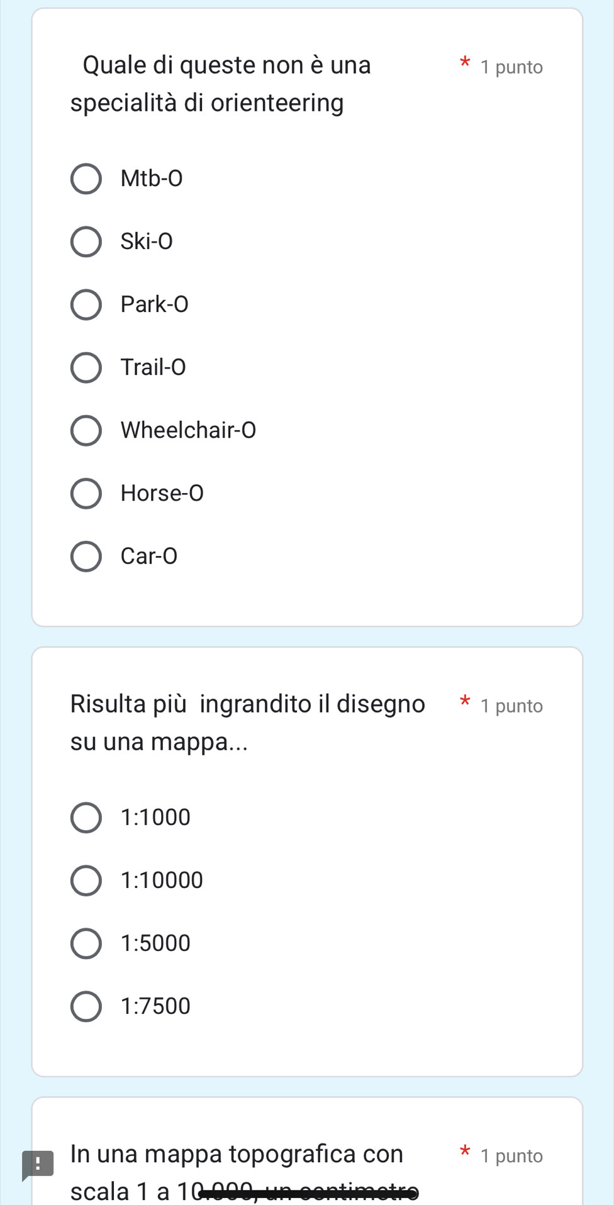
Task: Click the required asterisk on the orienteering question
Action: point(465,62)
